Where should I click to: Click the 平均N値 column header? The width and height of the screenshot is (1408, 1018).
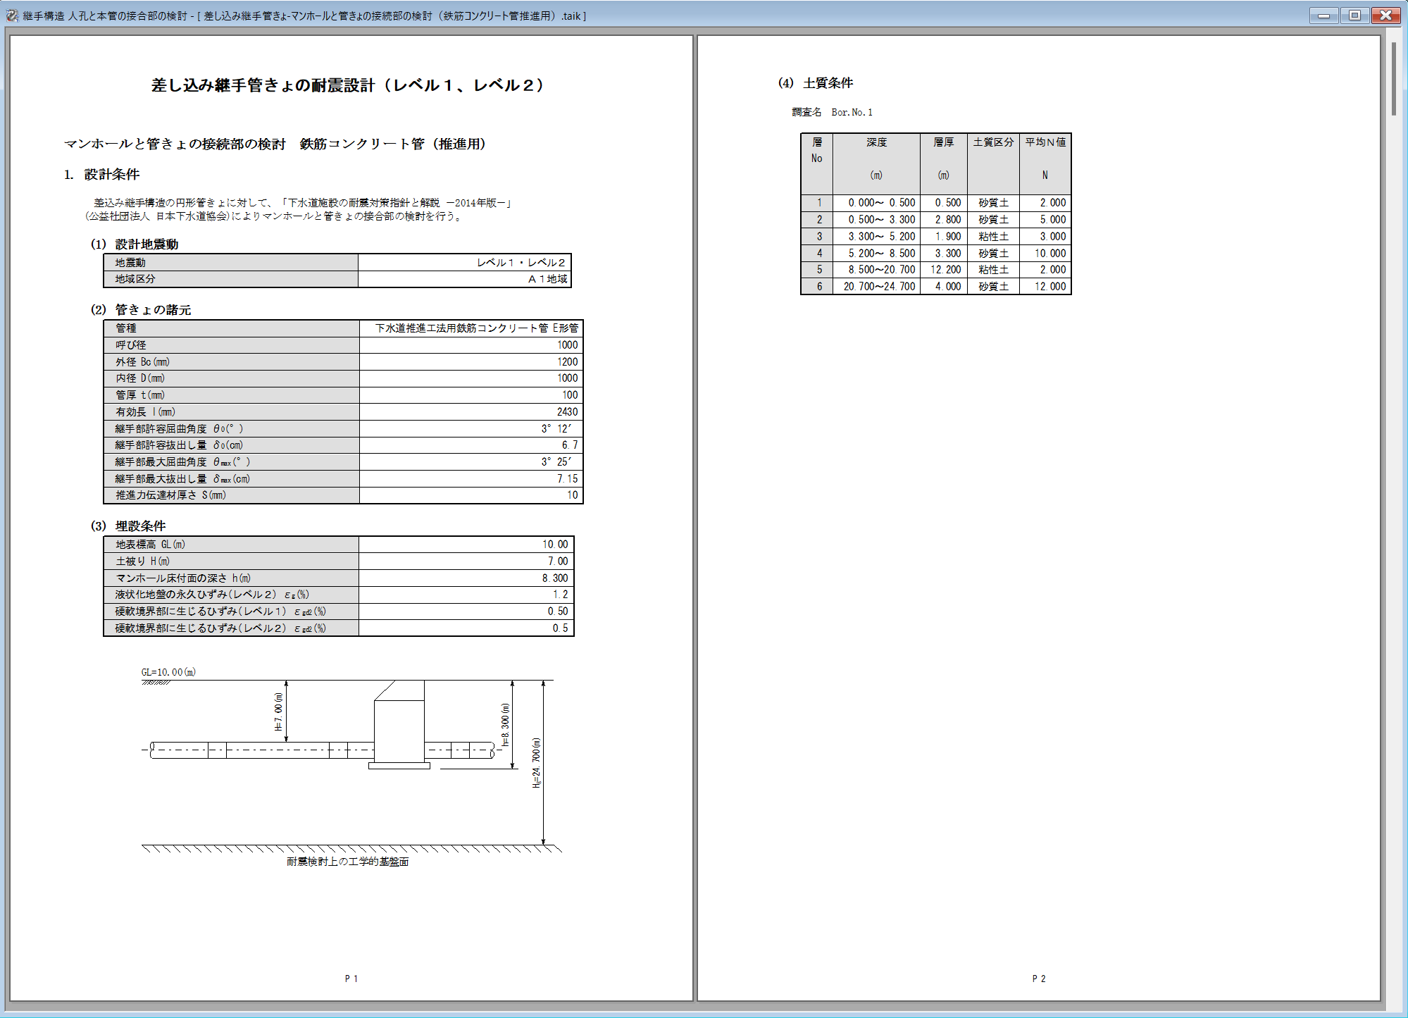(x=1045, y=142)
